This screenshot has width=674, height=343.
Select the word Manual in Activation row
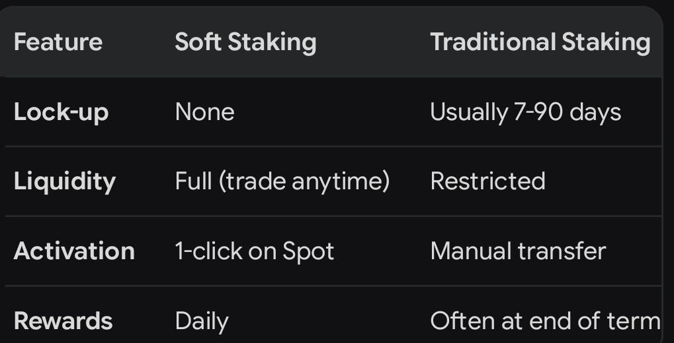click(471, 251)
